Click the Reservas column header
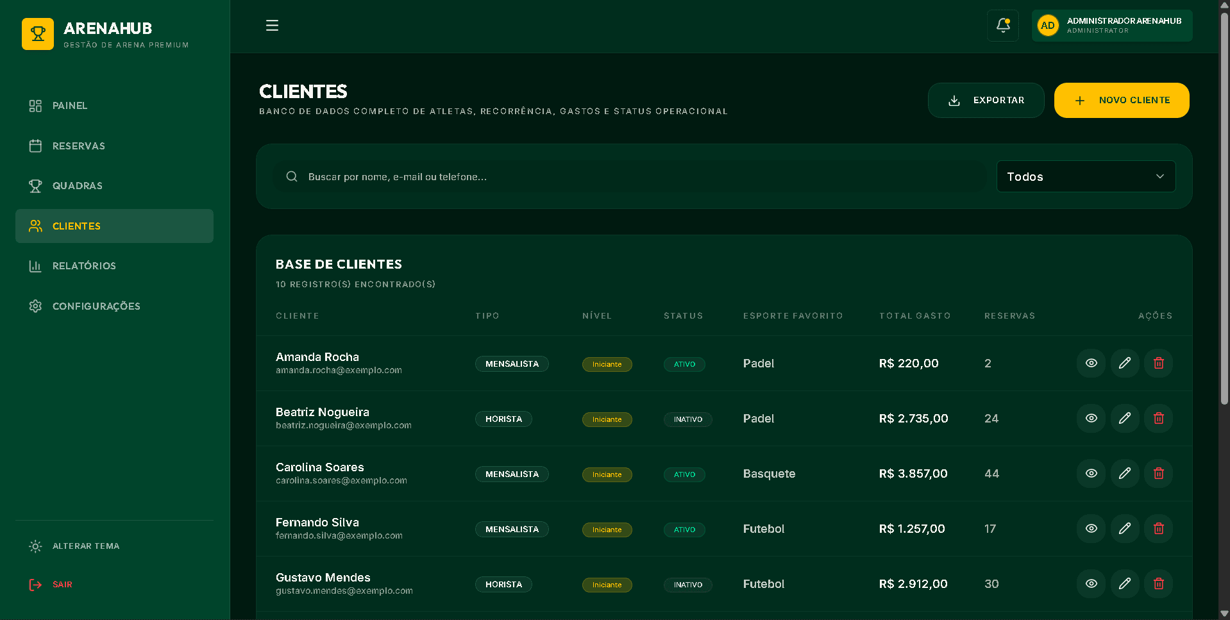The image size is (1230, 620). [1010, 316]
